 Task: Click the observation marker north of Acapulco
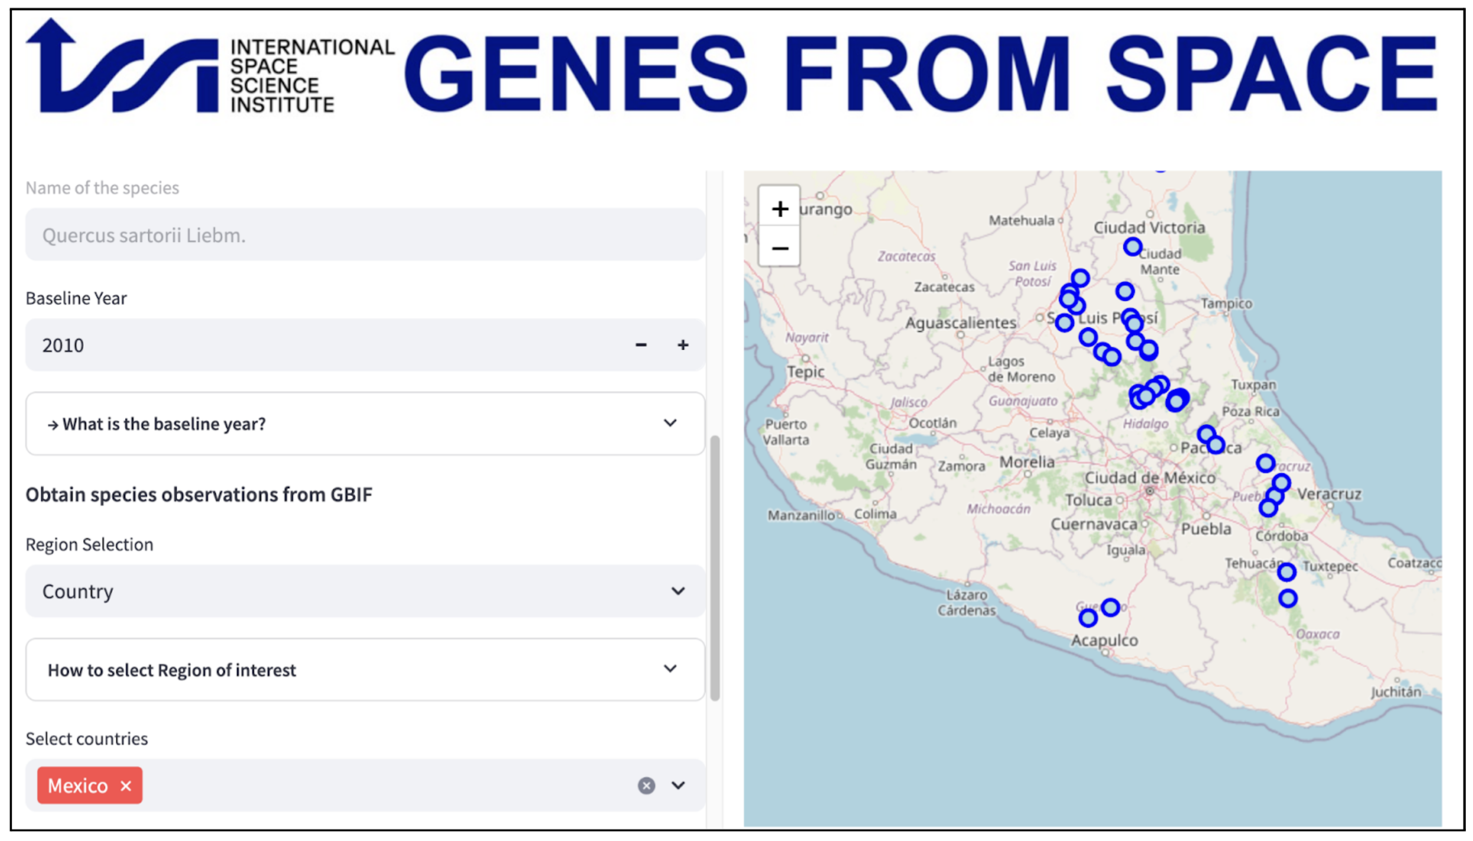pos(1088,618)
